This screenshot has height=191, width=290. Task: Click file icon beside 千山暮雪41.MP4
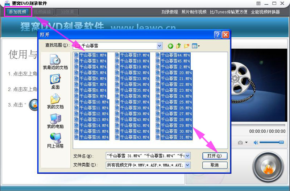117,125
